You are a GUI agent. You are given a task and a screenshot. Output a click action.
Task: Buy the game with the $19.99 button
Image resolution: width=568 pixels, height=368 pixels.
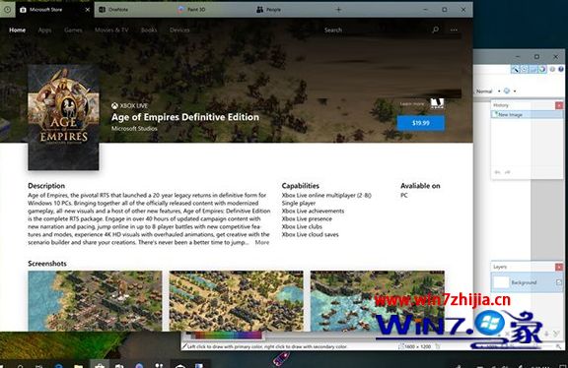420,123
